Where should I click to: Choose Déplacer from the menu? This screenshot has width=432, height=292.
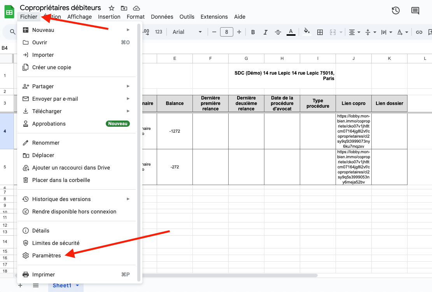tap(77, 155)
